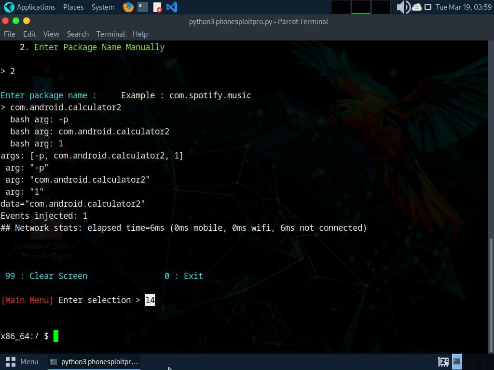The image size is (494, 370).
Task: Open the cloud network status icon
Action: pos(416,7)
